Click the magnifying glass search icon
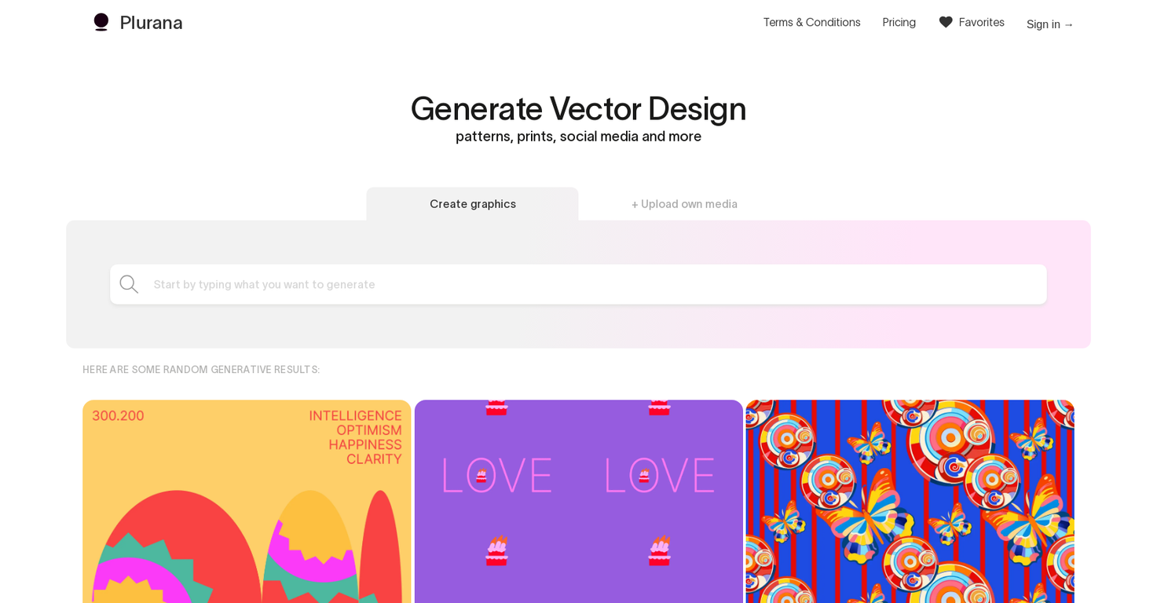The width and height of the screenshot is (1157, 603). coord(129,284)
